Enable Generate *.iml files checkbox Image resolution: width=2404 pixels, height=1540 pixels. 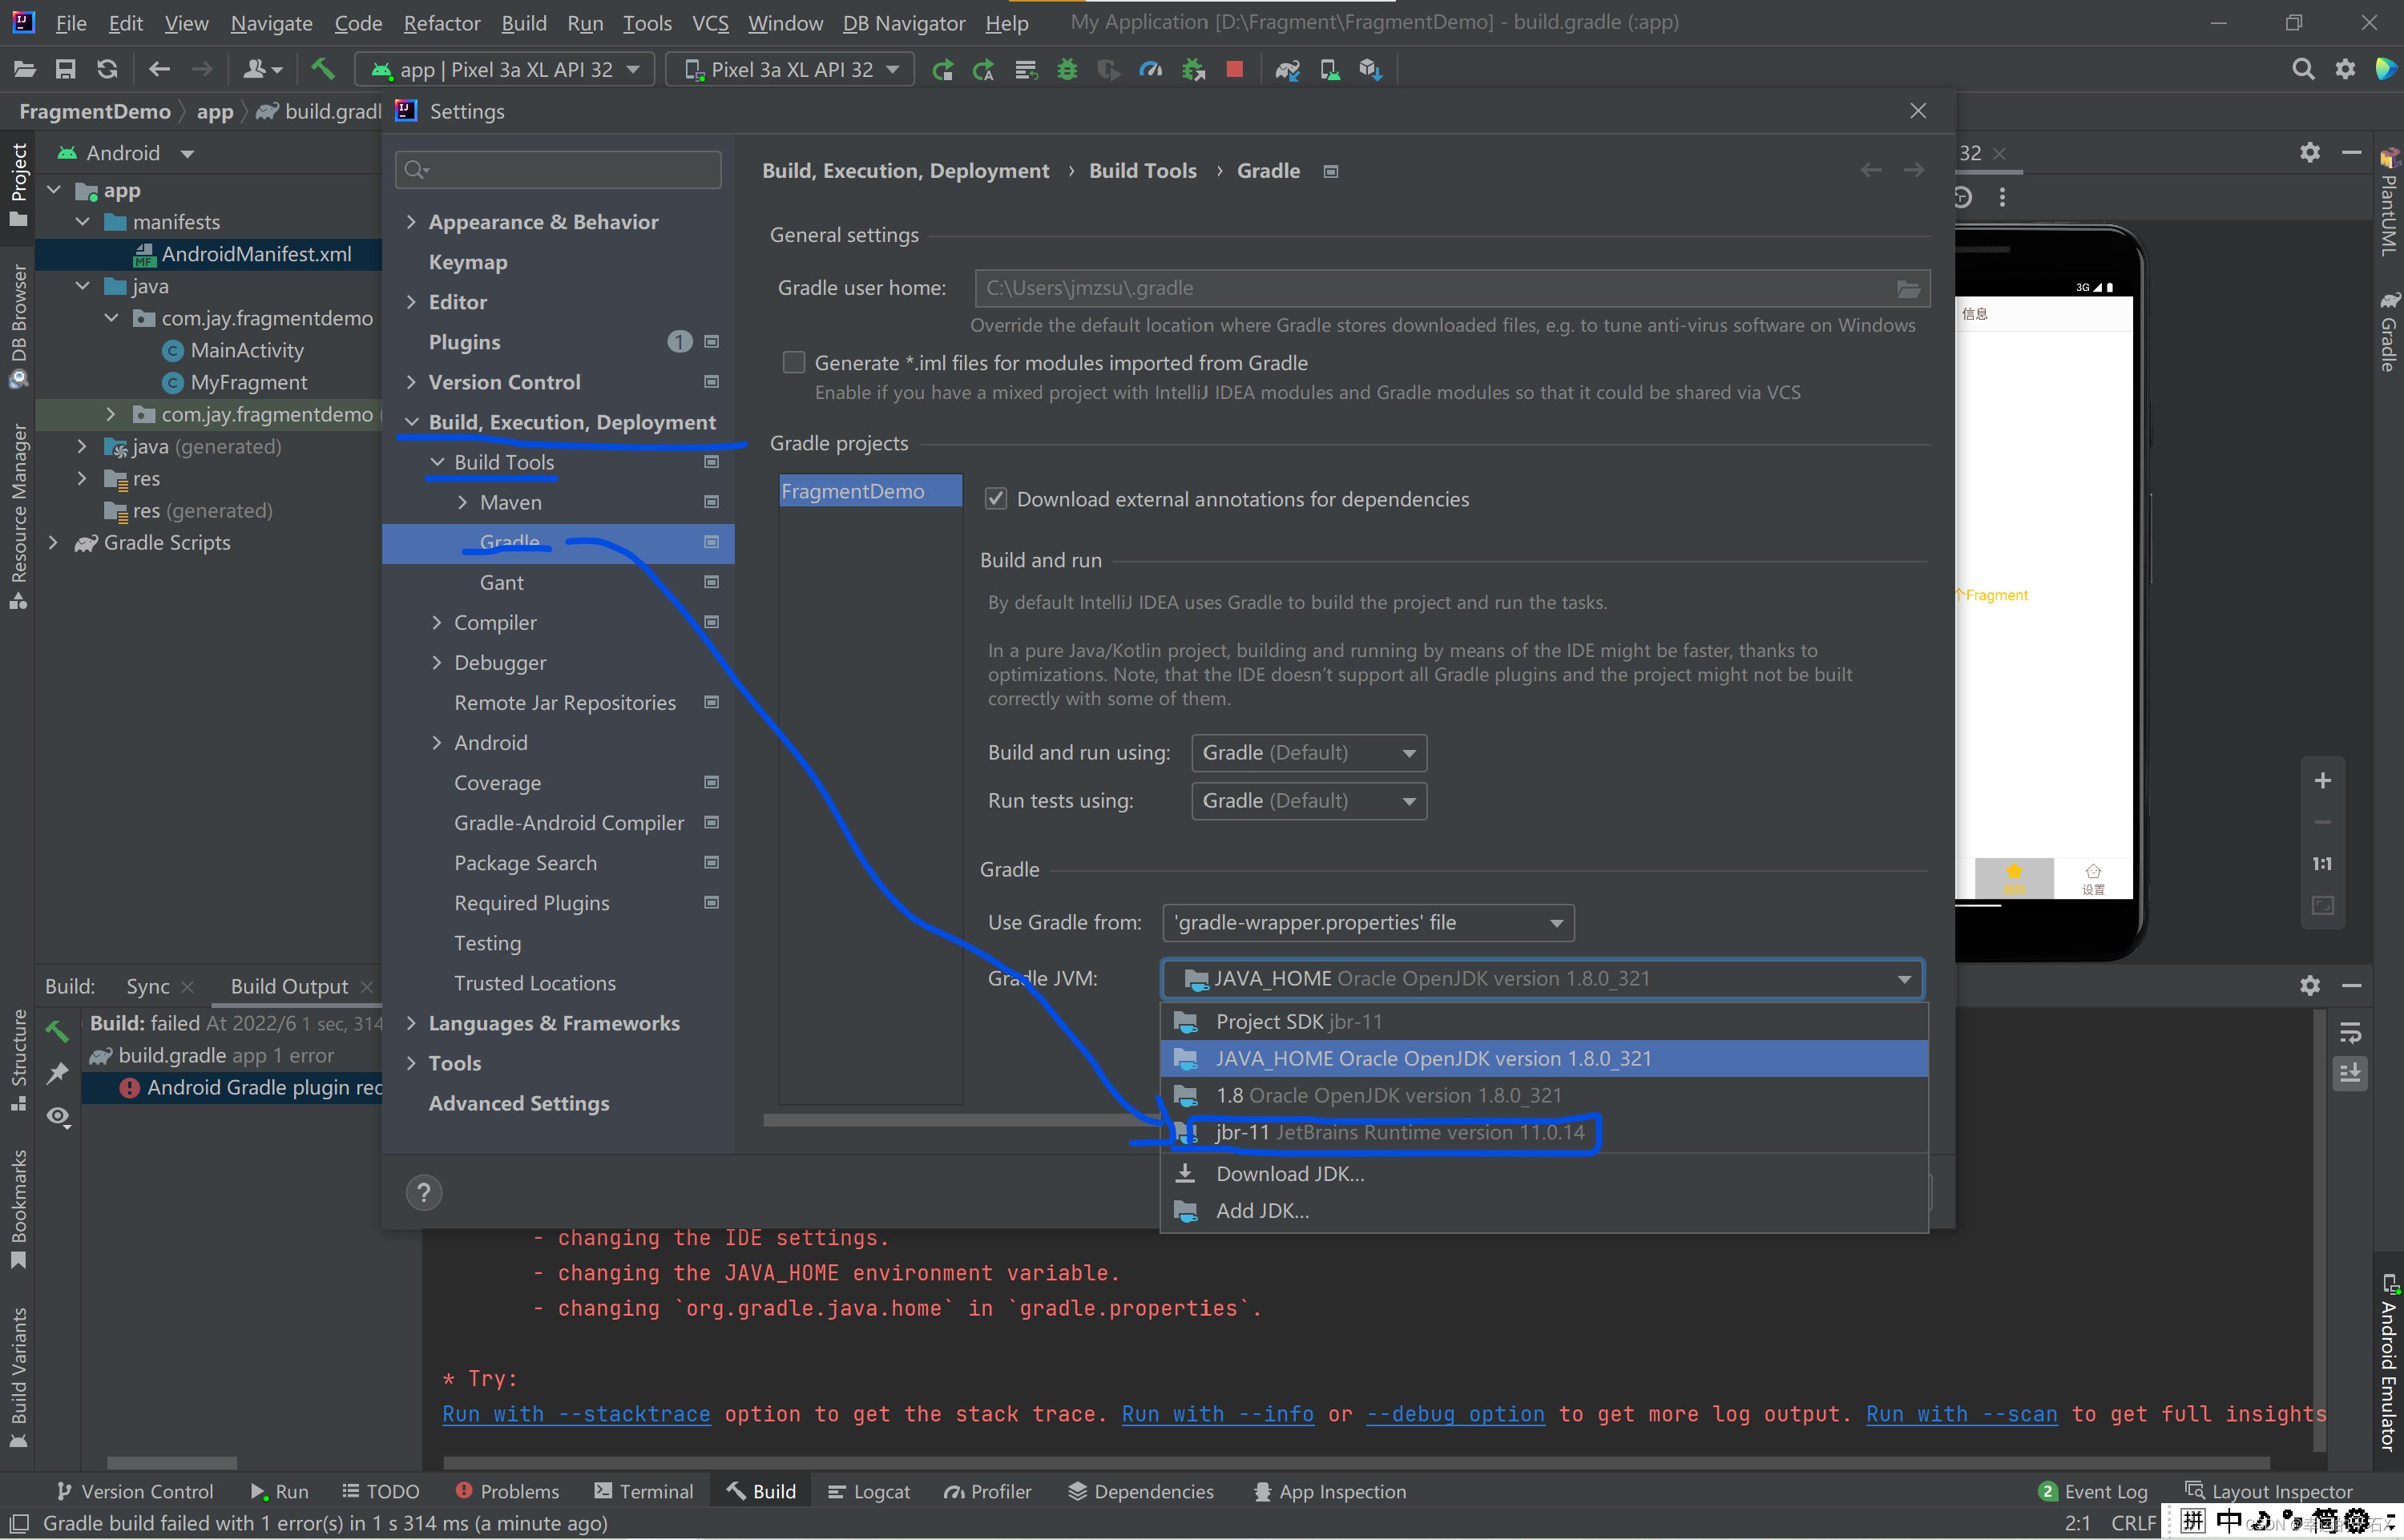coord(794,363)
